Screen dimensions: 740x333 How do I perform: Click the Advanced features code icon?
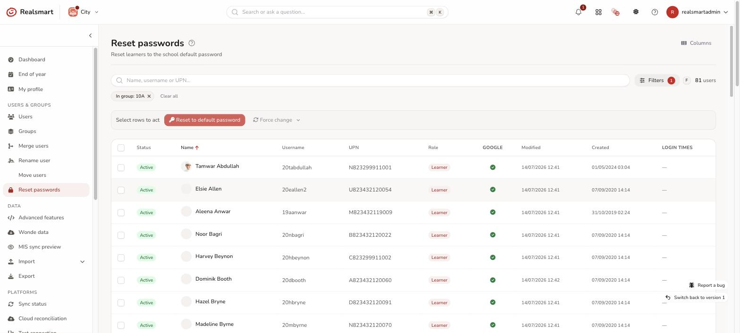point(11,218)
